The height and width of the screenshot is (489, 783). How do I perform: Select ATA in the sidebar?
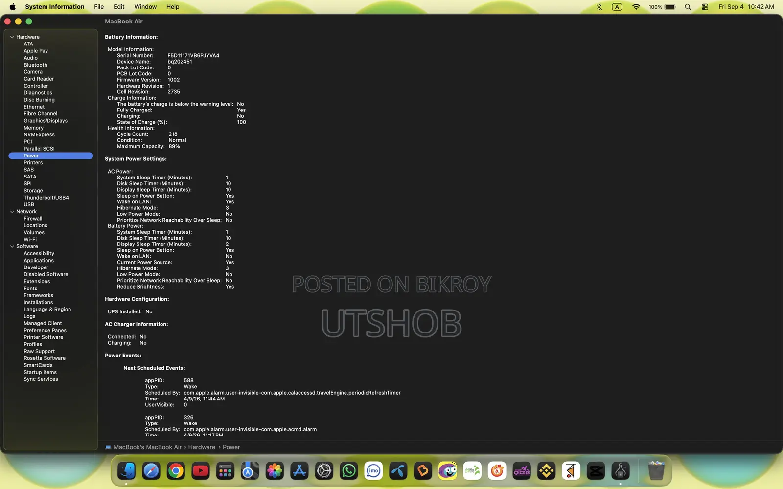click(28, 44)
